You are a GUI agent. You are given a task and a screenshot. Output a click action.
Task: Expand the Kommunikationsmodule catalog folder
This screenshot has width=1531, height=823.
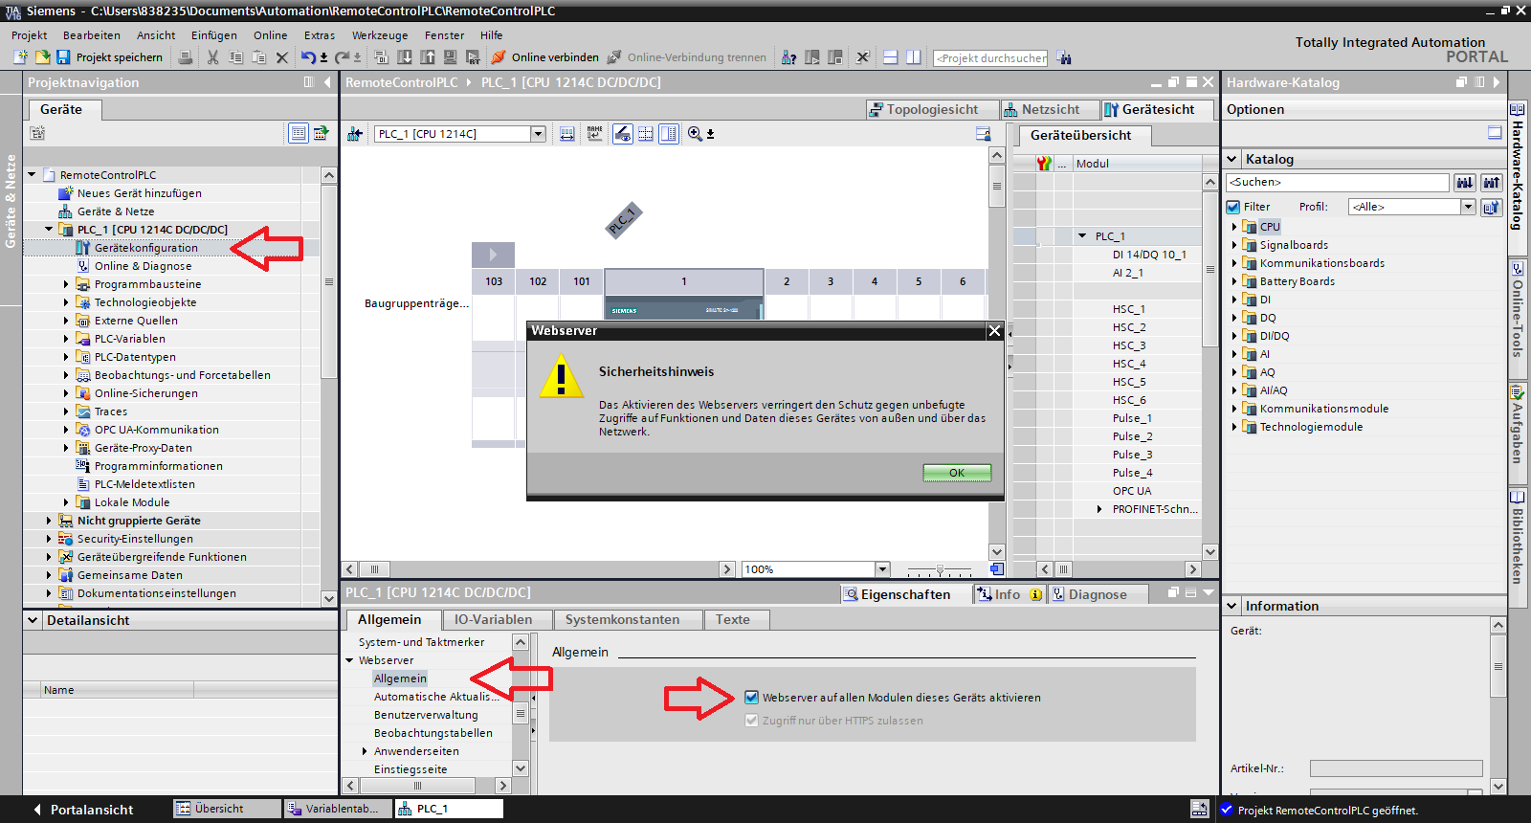pos(1234,409)
